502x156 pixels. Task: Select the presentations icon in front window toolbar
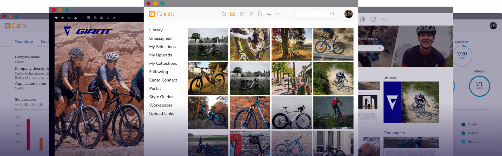(x=269, y=14)
